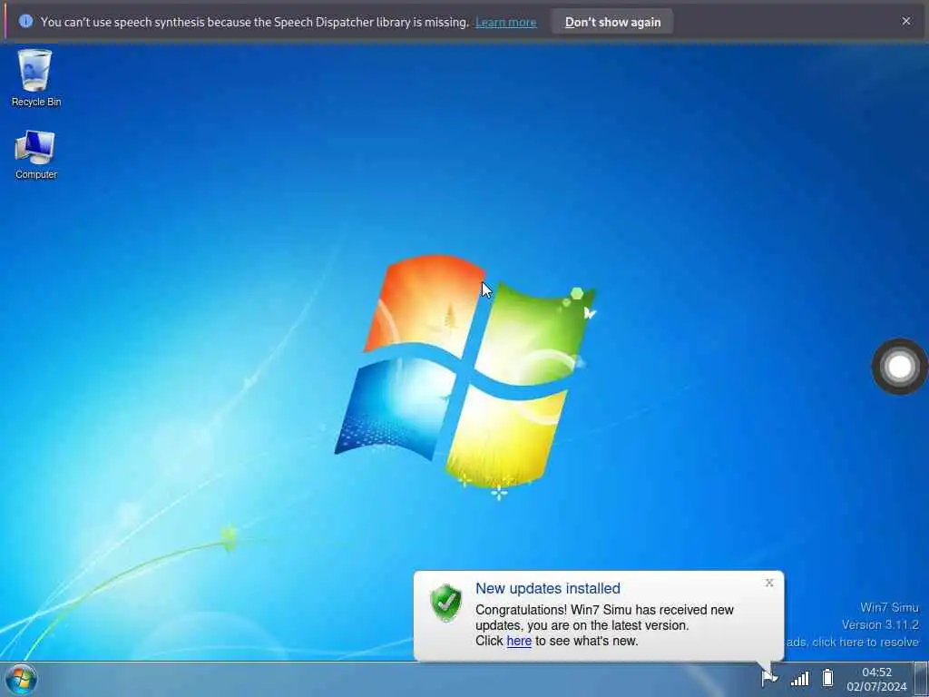Dismiss the speech synthesis info bar
929x697 pixels.
click(x=906, y=22)
